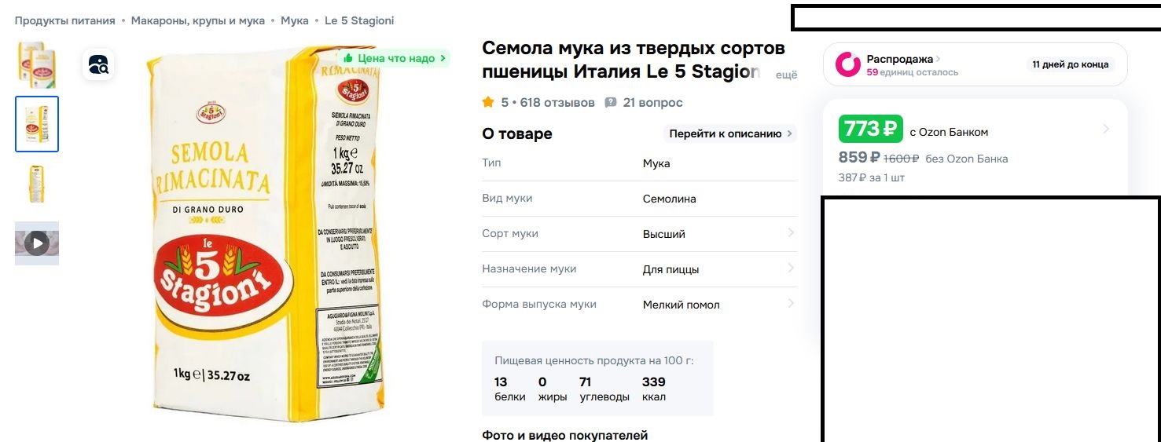Click the yellow rating star icon
Viewport: 1161px width, 442px height.
click(488, 102)
